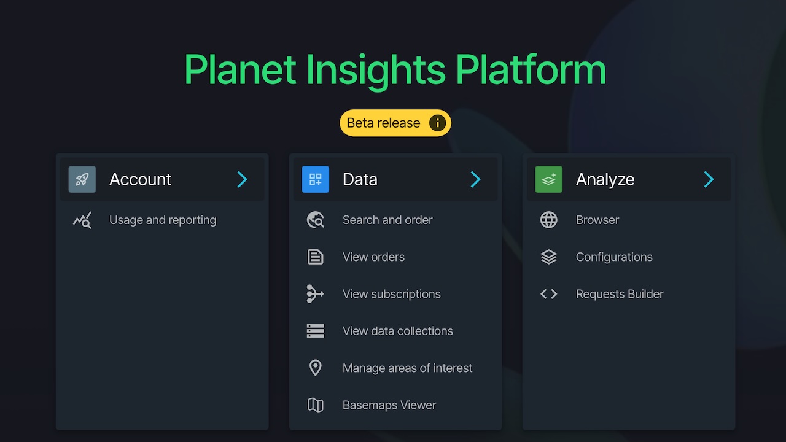786x442 pixels.
Task: Open Usage and reporting
Action: [163, 220]
